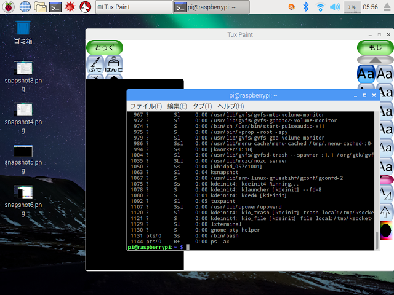
Task: Click the eject tray icon
Action: (387, 7)
